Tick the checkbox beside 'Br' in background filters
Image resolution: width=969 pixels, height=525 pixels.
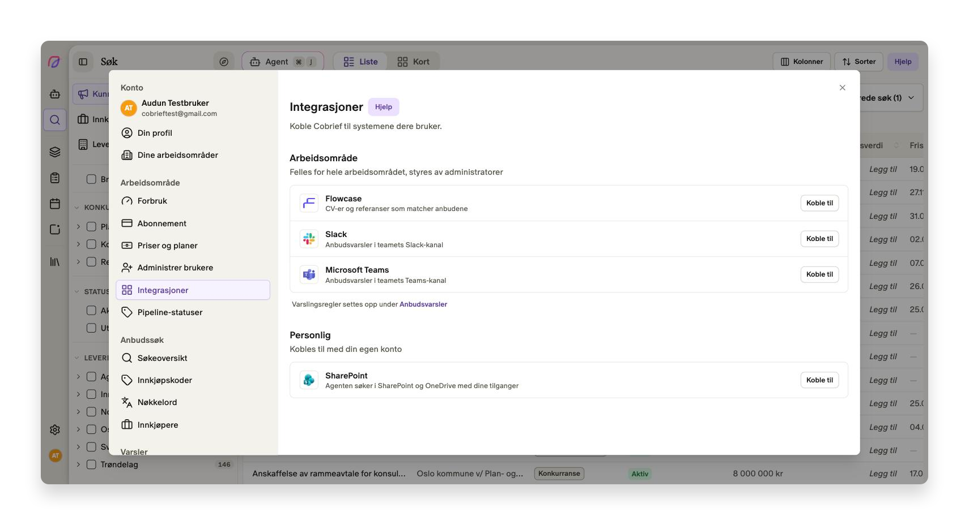(91, 179)
